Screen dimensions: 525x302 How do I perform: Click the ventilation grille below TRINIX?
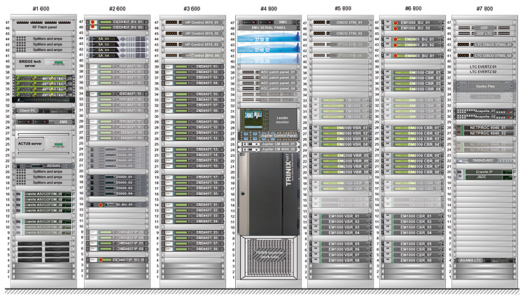(269, 256)
